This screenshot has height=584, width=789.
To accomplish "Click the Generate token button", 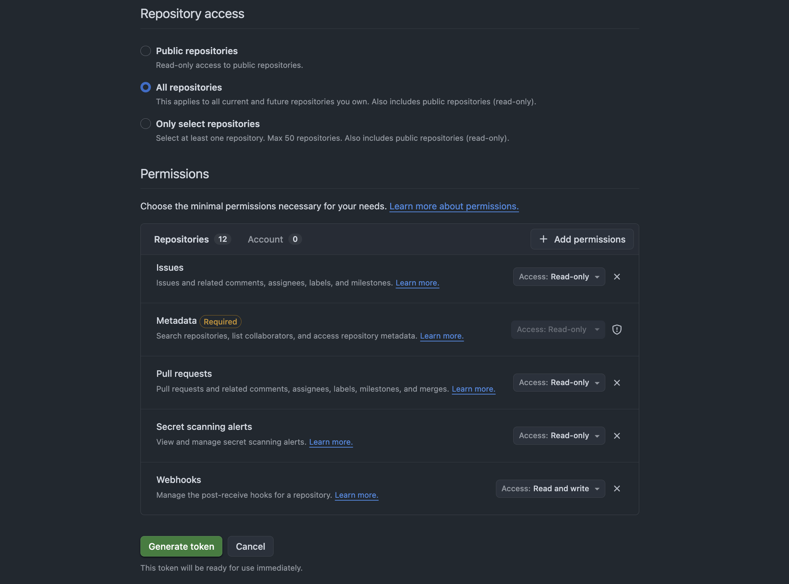I will click(x=181, y=546).
